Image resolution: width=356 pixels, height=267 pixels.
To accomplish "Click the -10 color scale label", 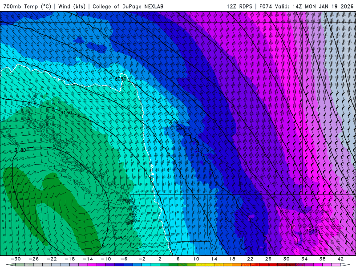I will click(105, 259).
